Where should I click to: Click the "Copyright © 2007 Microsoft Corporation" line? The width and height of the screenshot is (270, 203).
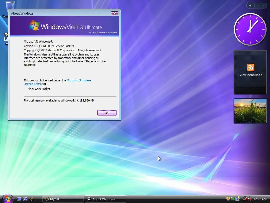(62, 50)
